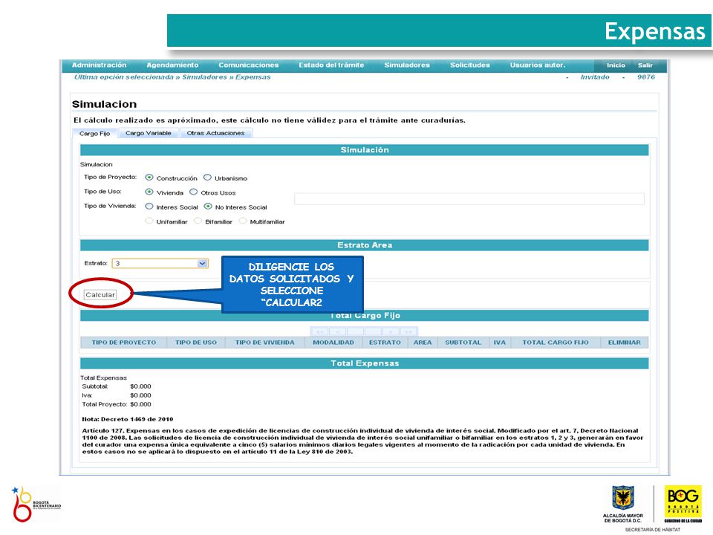The height and width of the screenshot is (535, 713).
Task: Click the ESTRATO column header
Action: (385, 343)
